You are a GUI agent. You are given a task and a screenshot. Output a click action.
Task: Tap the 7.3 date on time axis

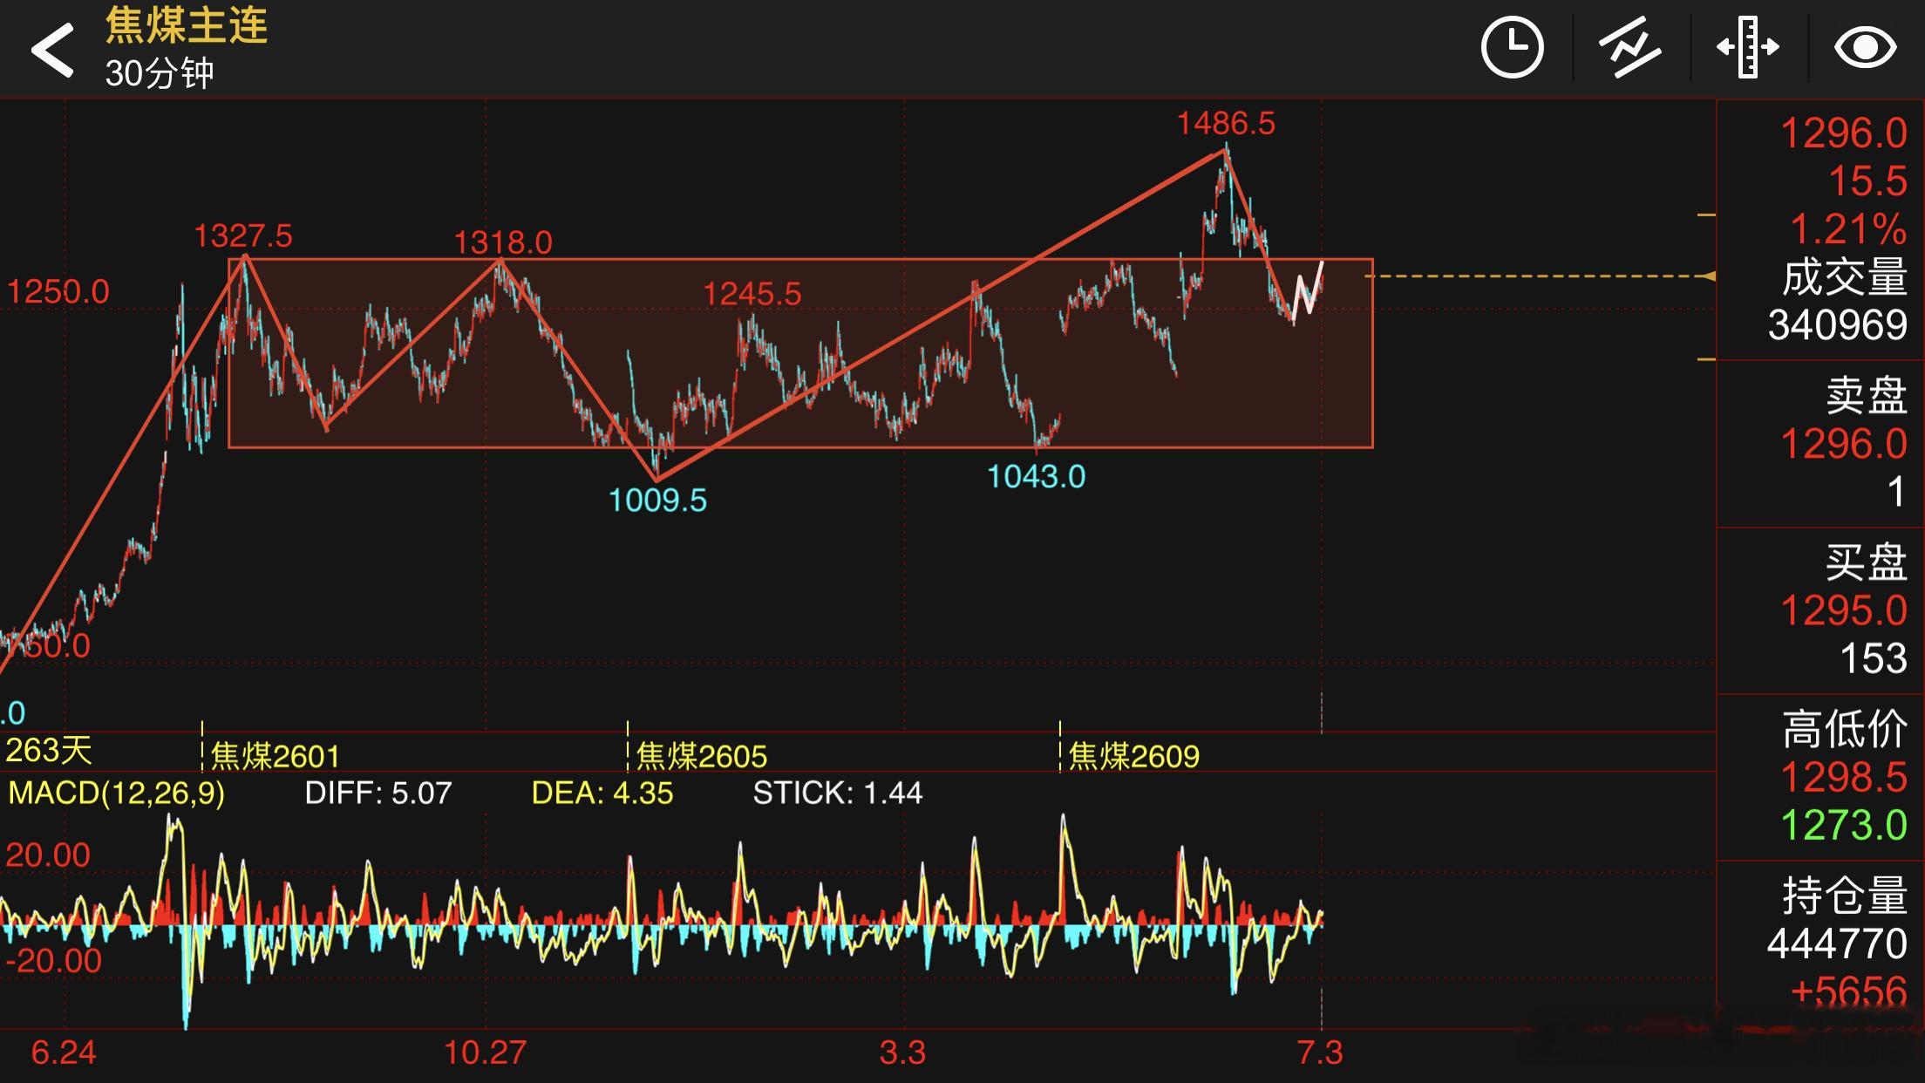point(1320,1052)
